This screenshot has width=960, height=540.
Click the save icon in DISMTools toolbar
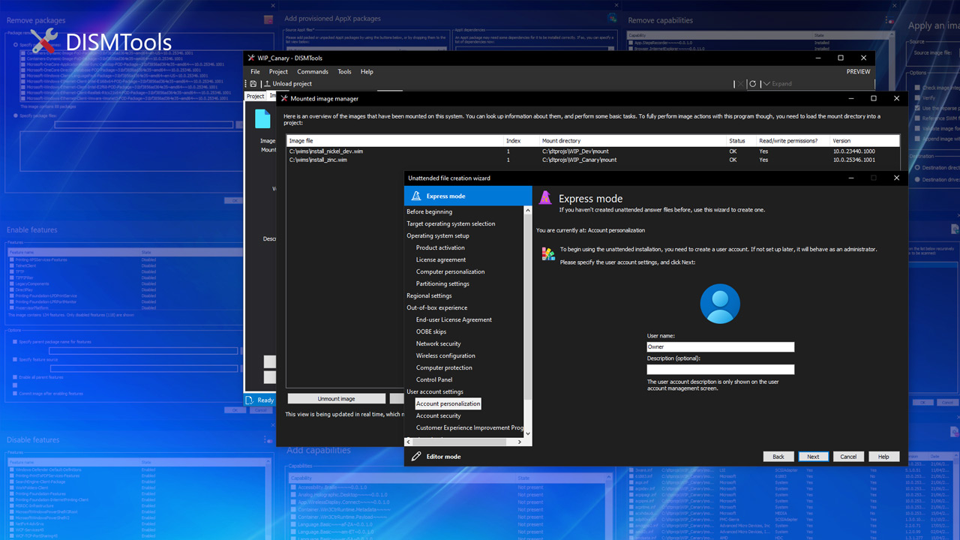pyautogui.click(x=253, y=84)
